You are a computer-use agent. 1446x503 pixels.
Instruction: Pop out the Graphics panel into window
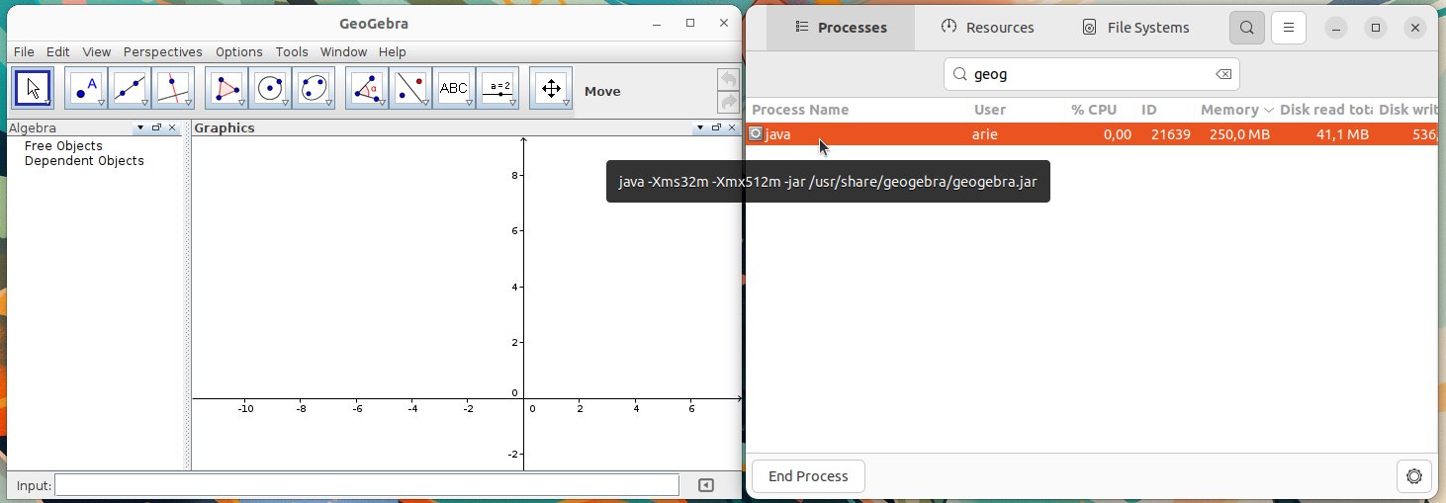(716, 127)
